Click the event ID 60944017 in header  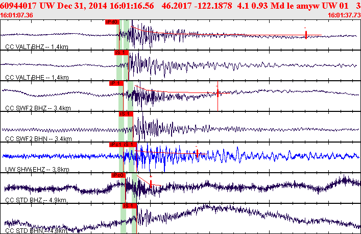point(19,6)
